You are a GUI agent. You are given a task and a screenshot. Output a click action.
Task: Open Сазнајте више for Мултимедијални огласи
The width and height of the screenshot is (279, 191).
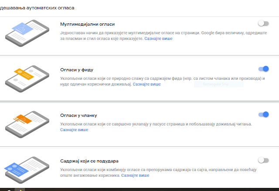(x=158, y=39)
